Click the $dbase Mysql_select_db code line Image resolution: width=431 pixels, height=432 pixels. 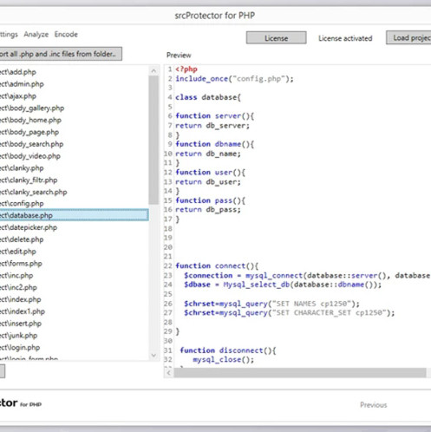[x=283, y=285]
